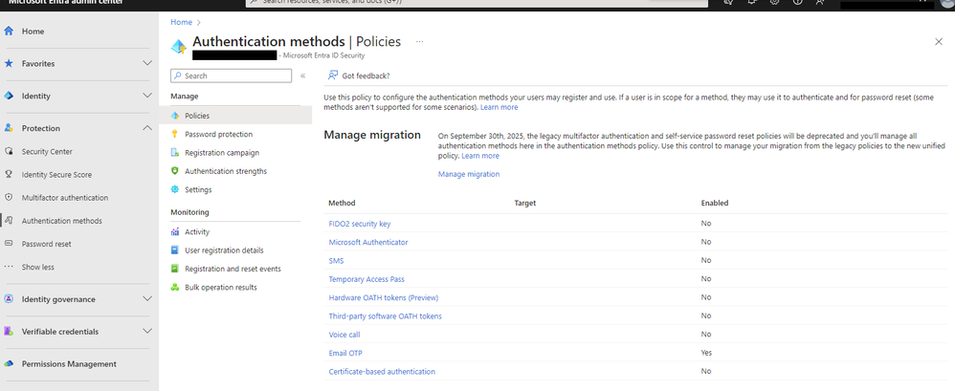The image size is (955, 391).
Task: Click Learn more after the policy description
Action: [x=500, y=107]
